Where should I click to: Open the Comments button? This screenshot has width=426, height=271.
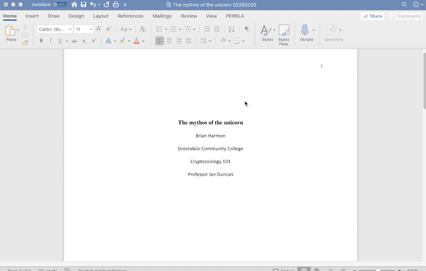[406, 16]
